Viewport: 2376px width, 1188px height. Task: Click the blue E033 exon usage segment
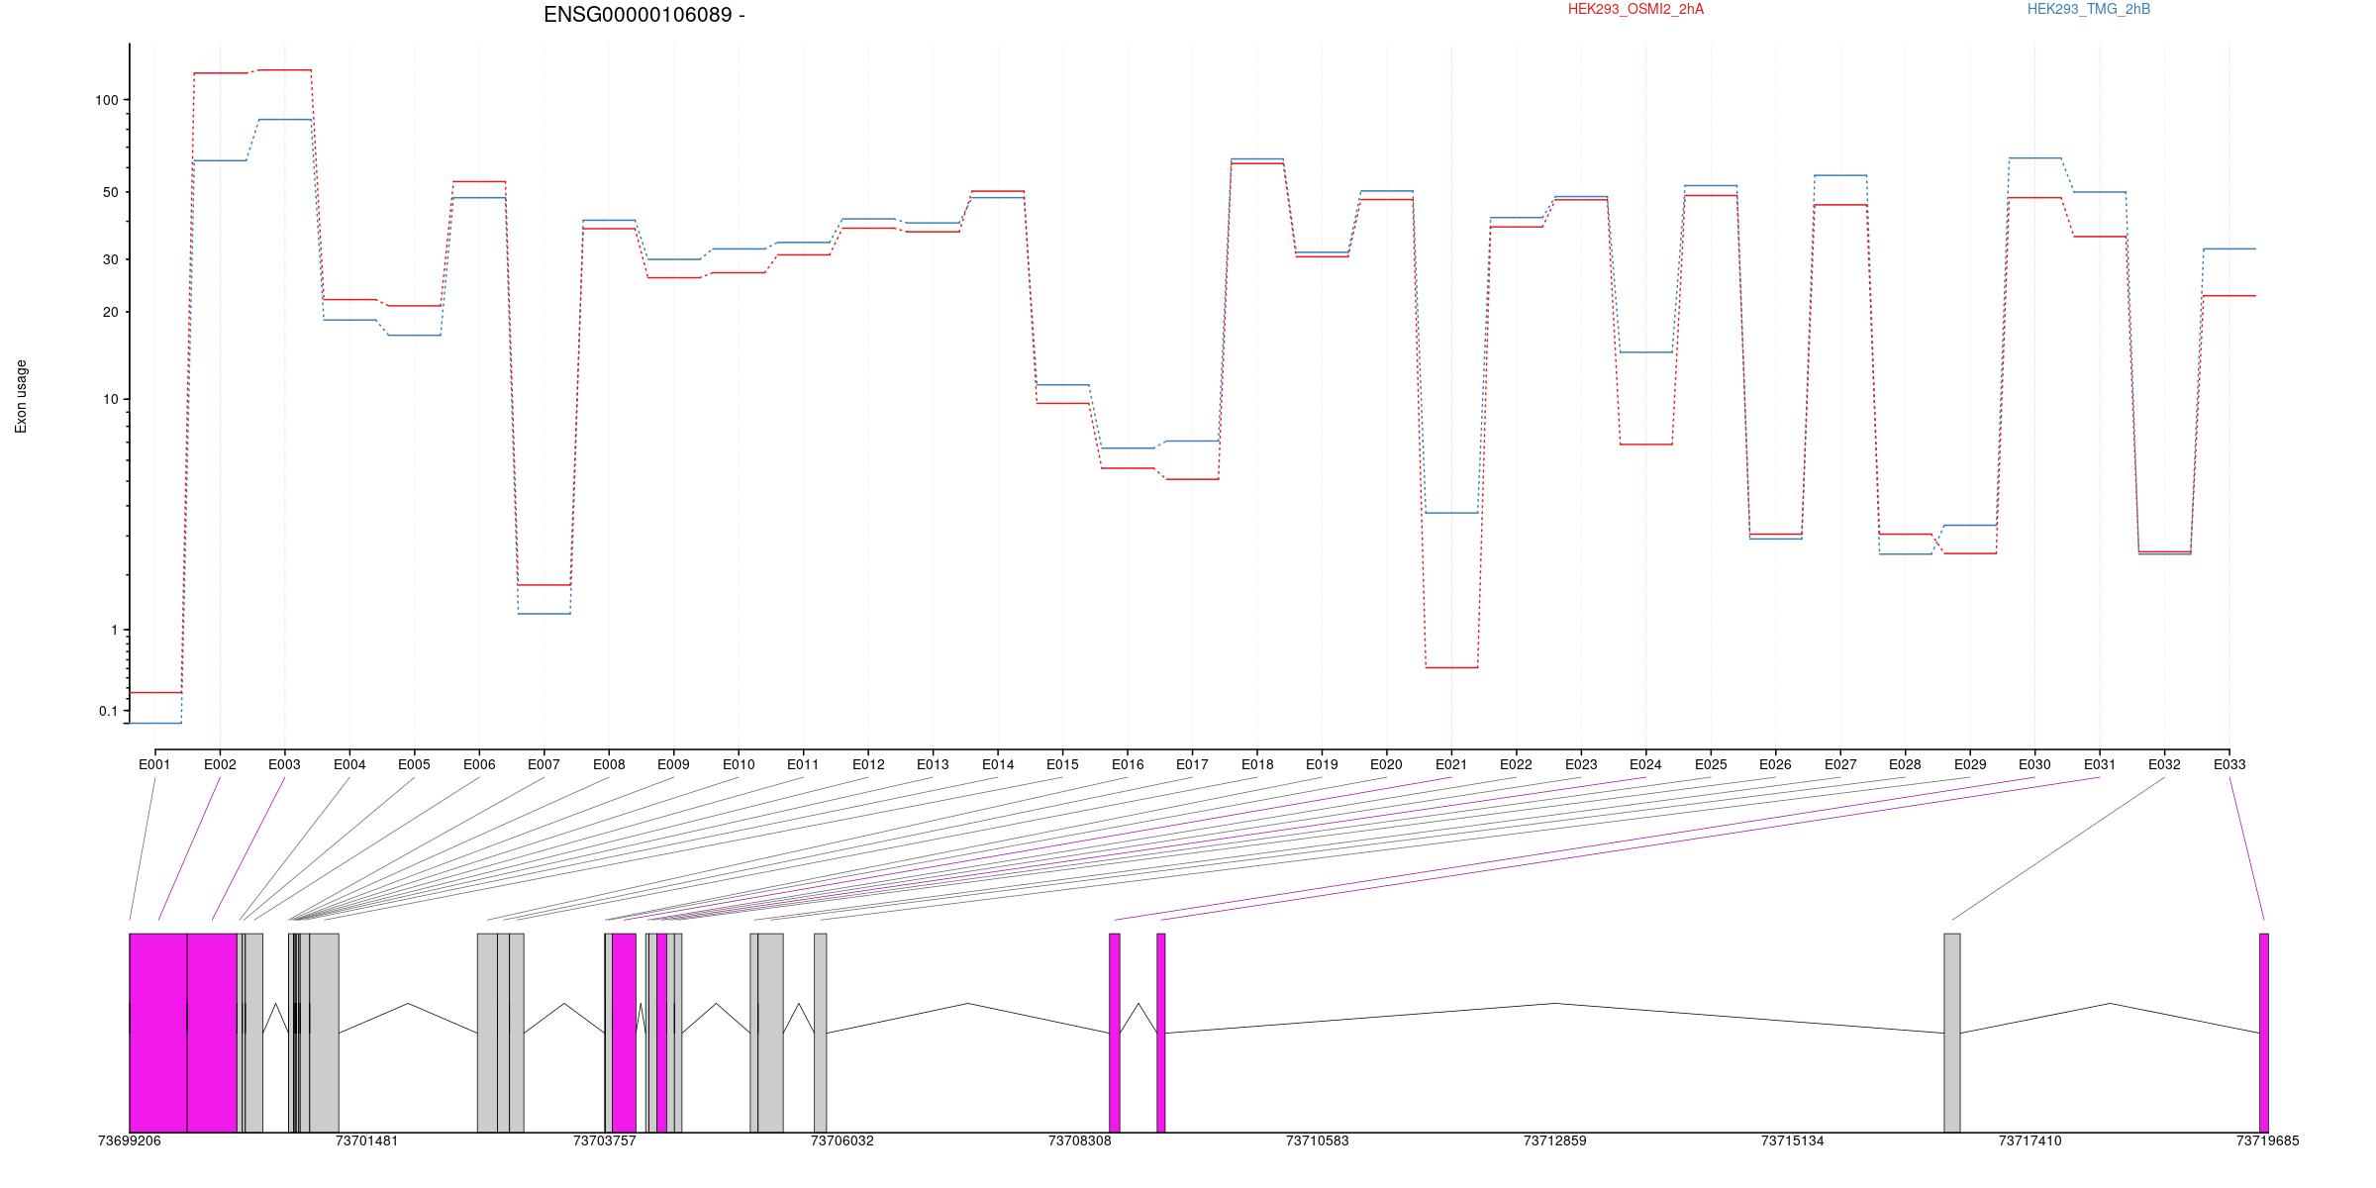pos(2229,248)
